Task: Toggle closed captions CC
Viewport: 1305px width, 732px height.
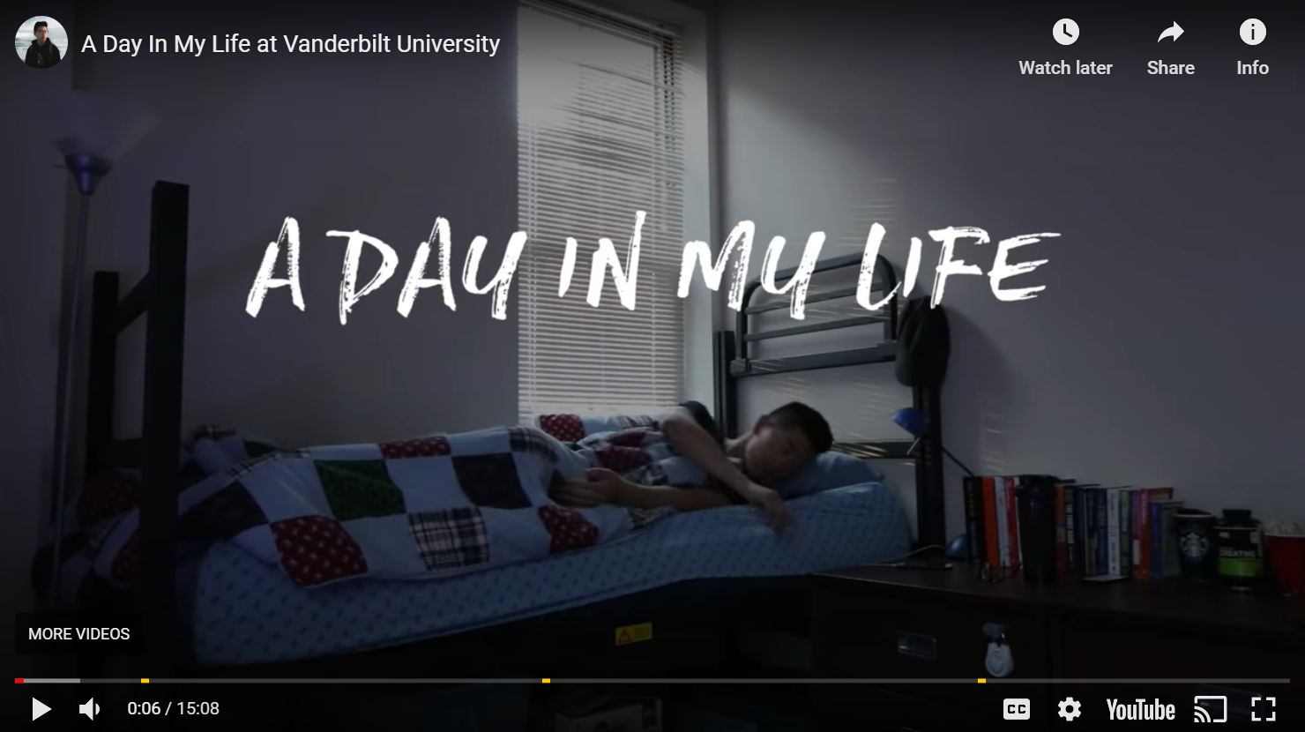Action: (x=1016, y=709)
